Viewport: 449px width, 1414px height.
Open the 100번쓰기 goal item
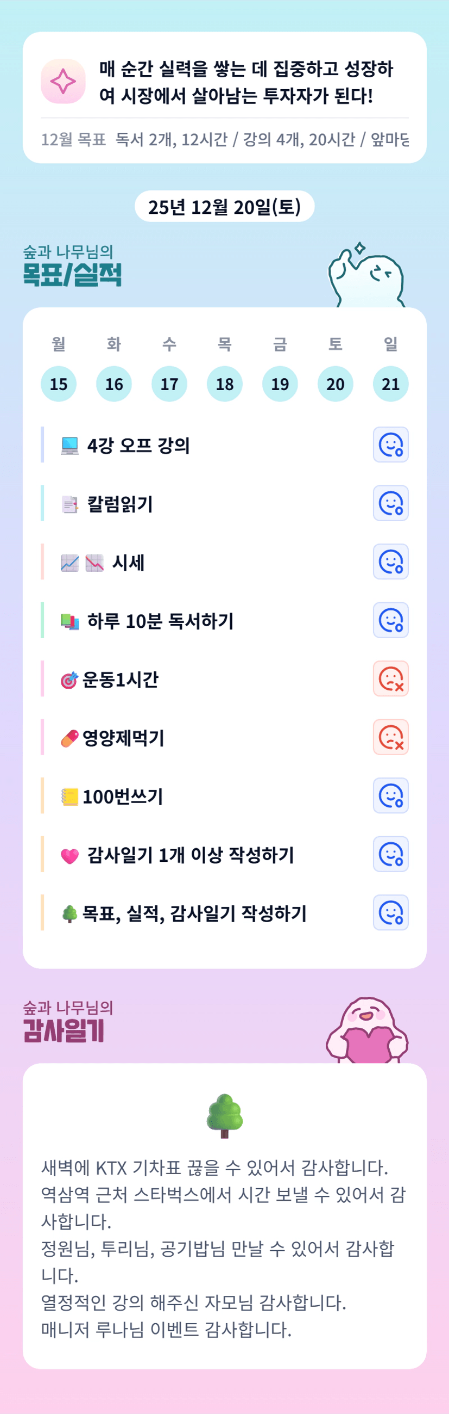[123, 796]
